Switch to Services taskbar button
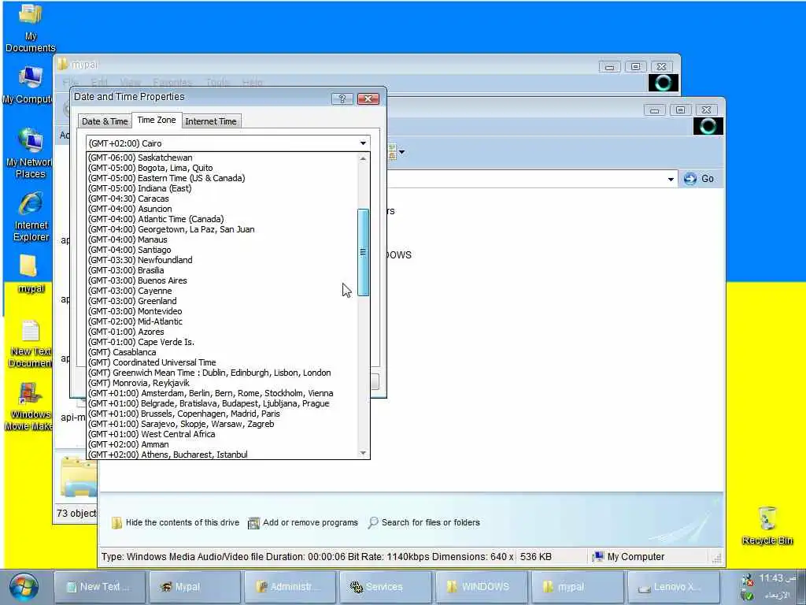The image size is (806, 605). pos(386,587)
